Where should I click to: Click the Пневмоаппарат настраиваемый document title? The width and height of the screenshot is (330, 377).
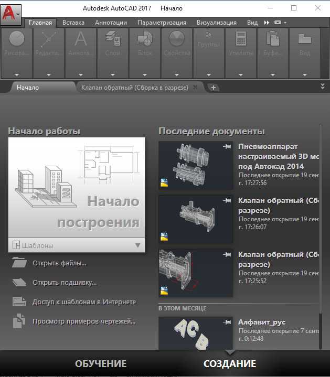click(x=279, y=156)
